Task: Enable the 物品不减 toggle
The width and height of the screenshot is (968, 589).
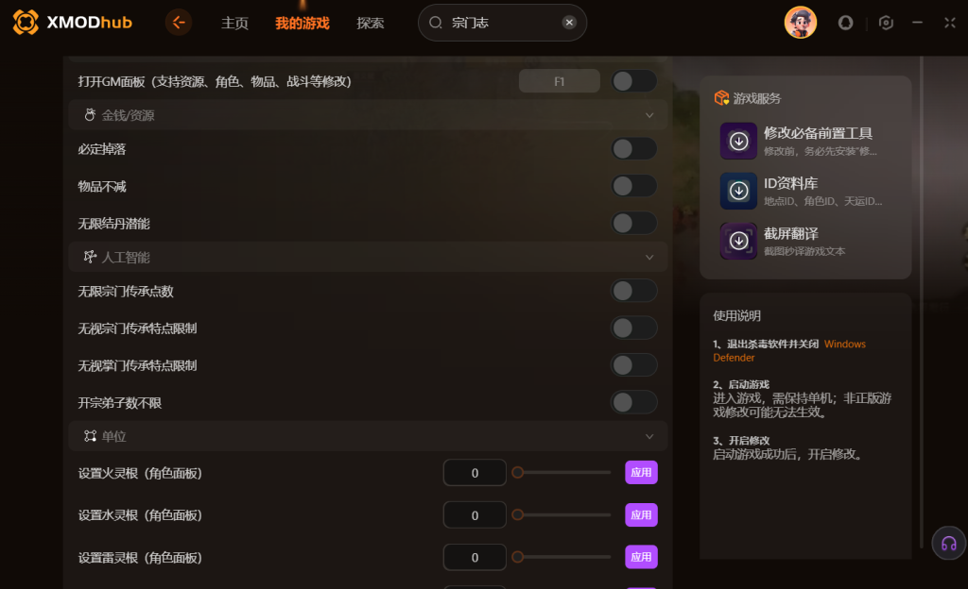Action: (x=633, y=186)
